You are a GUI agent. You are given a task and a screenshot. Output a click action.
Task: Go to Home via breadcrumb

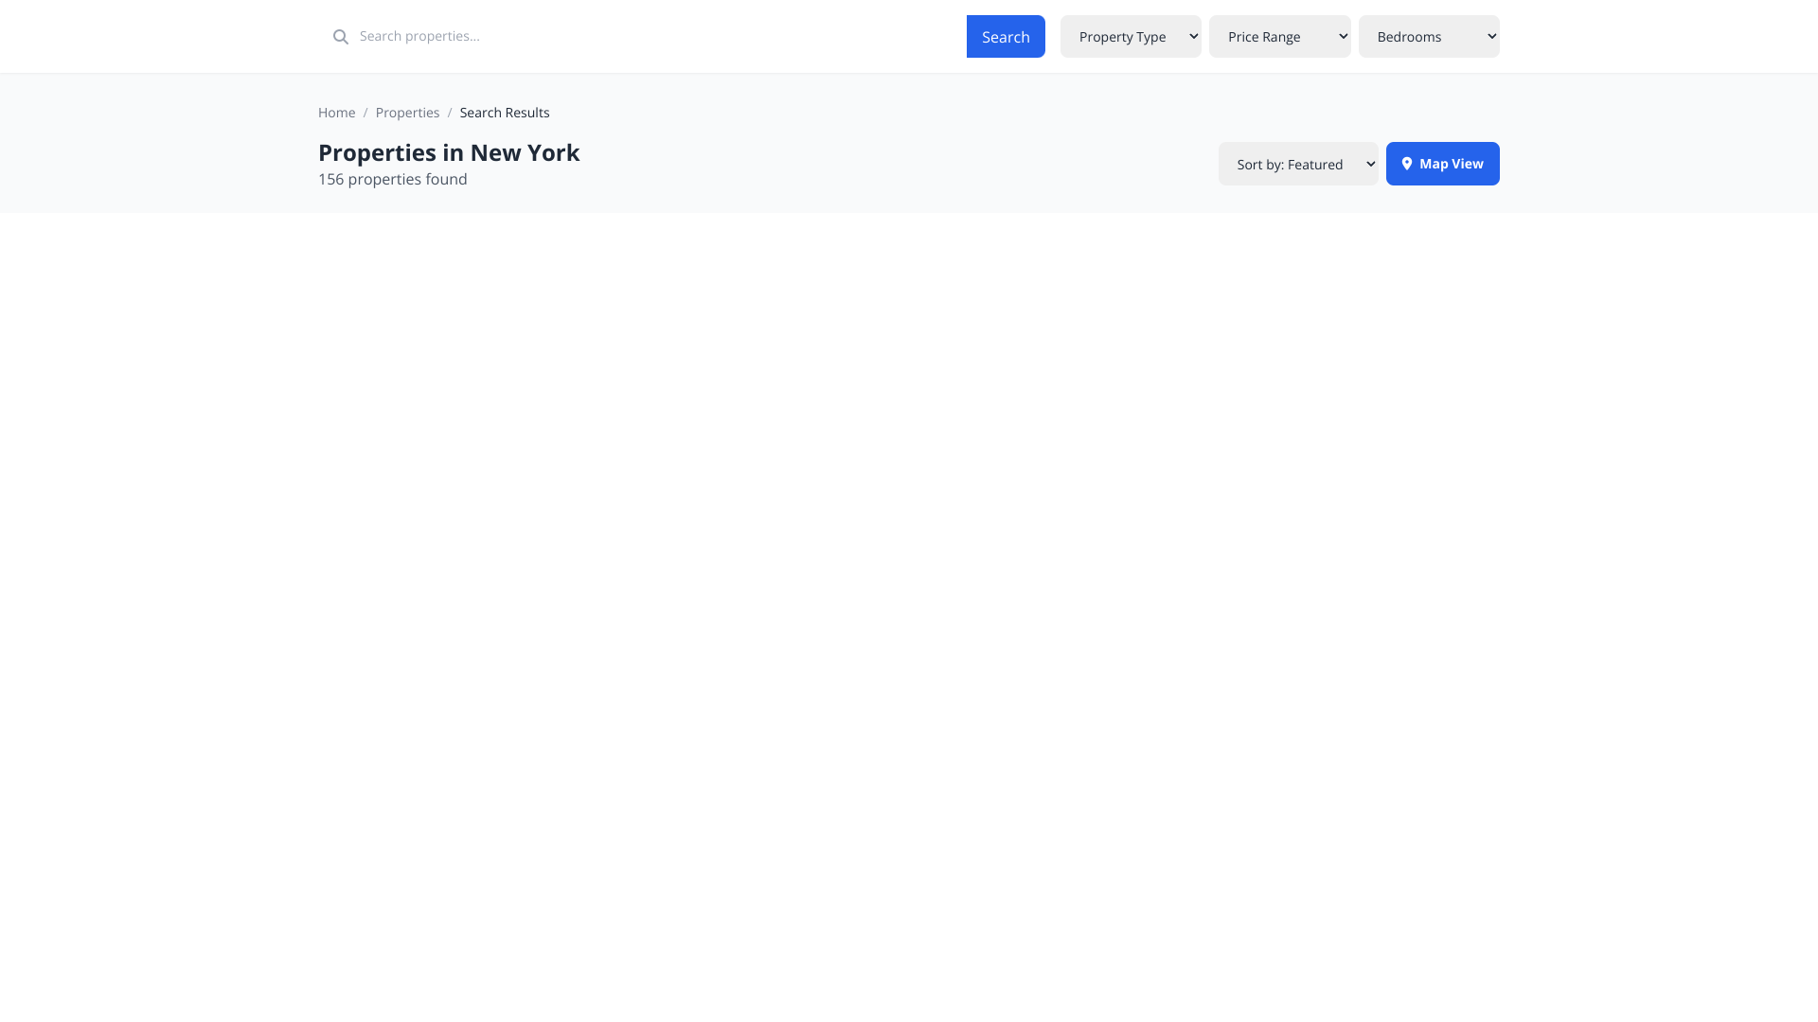tap(336, 113)
